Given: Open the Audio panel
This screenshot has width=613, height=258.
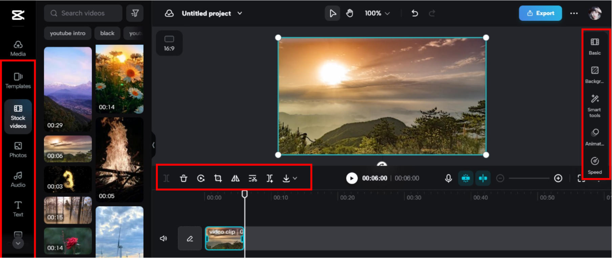Looking at the screenshot, I should [x=18, y=179].
